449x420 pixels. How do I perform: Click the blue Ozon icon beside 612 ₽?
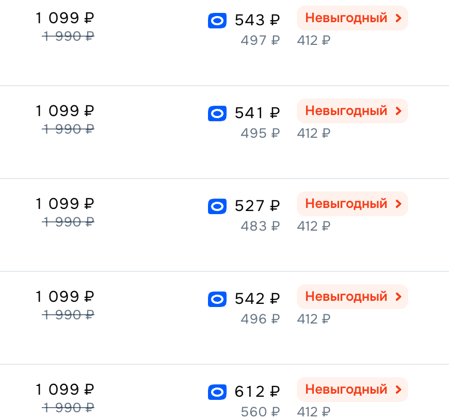pyautogui.click(x=217, y=392)
